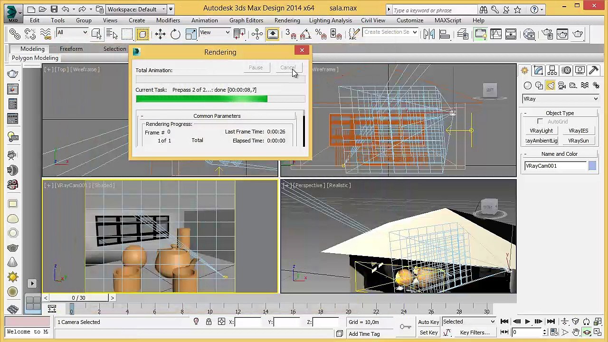Screen dimensions: 608x342
Task: Open the key mode Selected dropdown
Action: pyautogui.click(x=469, y=322)
